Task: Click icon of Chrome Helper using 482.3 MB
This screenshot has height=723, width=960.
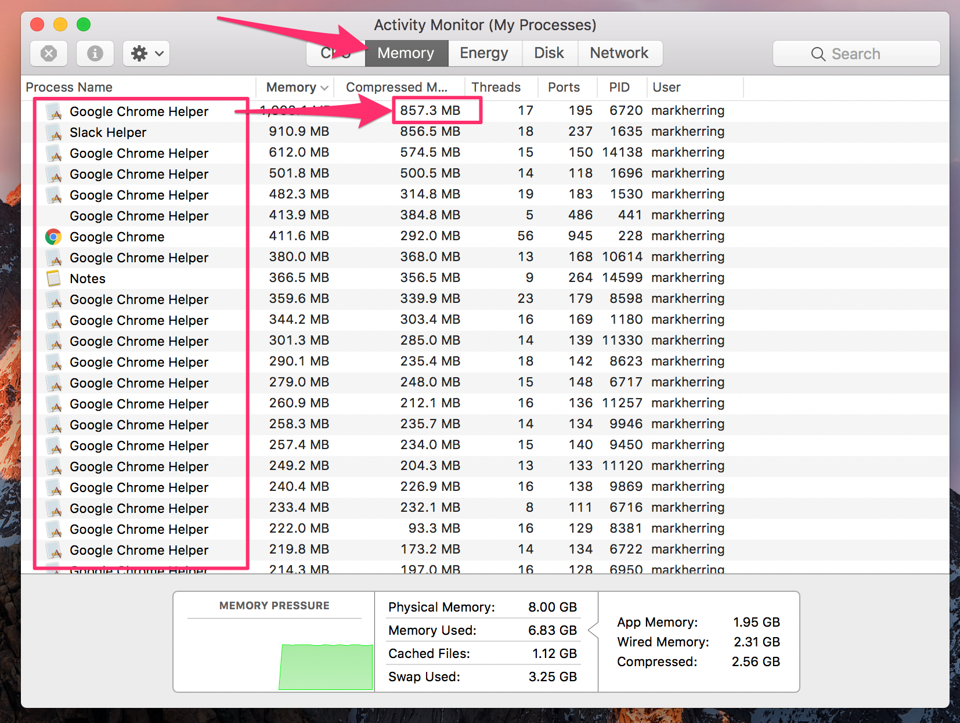Action: click(x=55, y=195)
